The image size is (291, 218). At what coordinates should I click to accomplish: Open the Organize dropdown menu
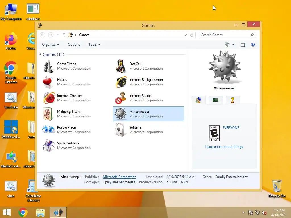point(51,45)
